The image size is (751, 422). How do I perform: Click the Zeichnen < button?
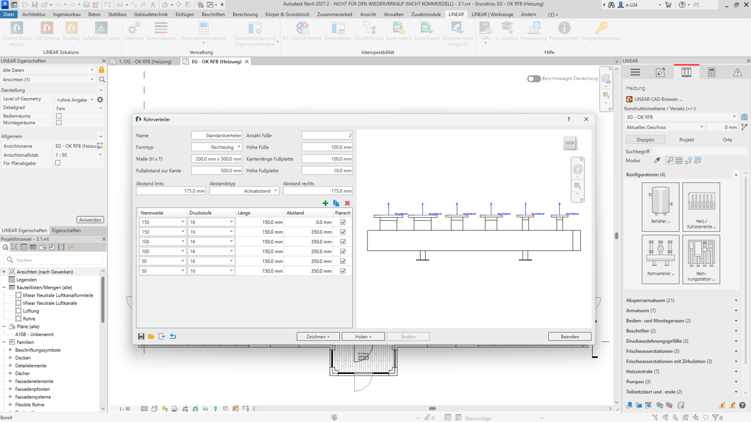318,337
